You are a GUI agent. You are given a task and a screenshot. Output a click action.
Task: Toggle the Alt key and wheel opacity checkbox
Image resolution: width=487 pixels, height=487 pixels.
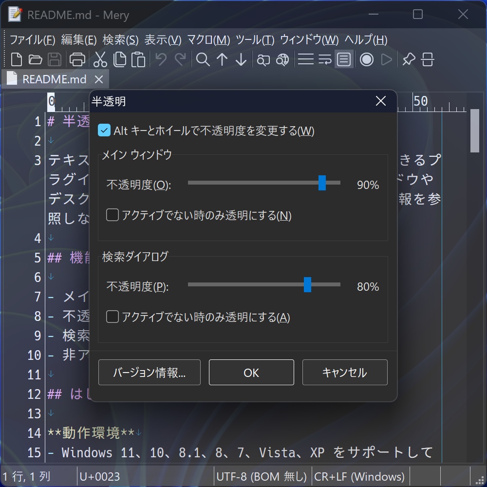click(104, 131)
